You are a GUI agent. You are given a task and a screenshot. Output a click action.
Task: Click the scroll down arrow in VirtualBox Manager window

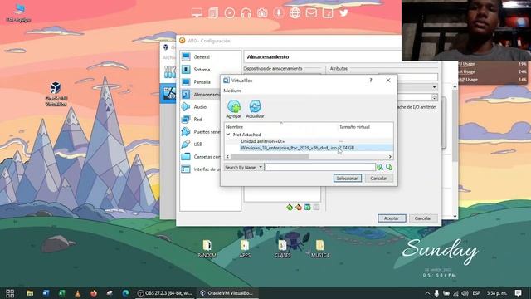click(455, 216)
